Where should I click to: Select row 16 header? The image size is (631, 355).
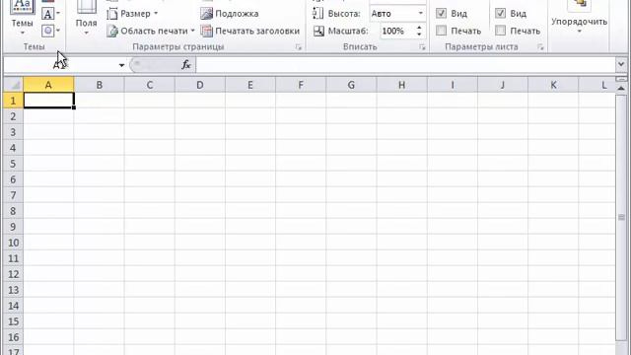[x=13, y=337]
